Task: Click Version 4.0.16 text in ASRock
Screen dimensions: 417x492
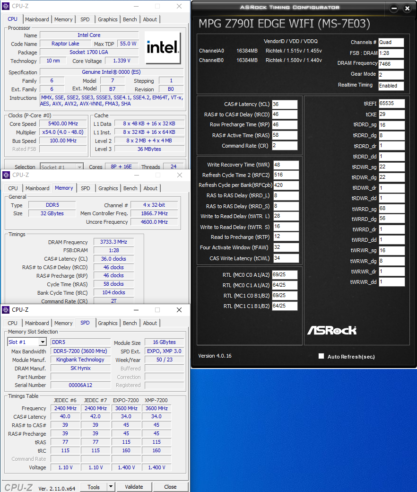Action: (215, 356)
